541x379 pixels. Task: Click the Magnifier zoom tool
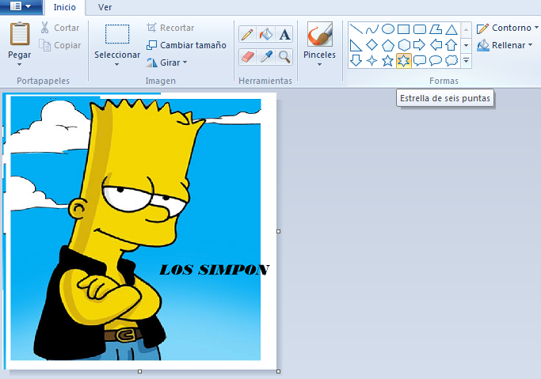coord(284,56)
